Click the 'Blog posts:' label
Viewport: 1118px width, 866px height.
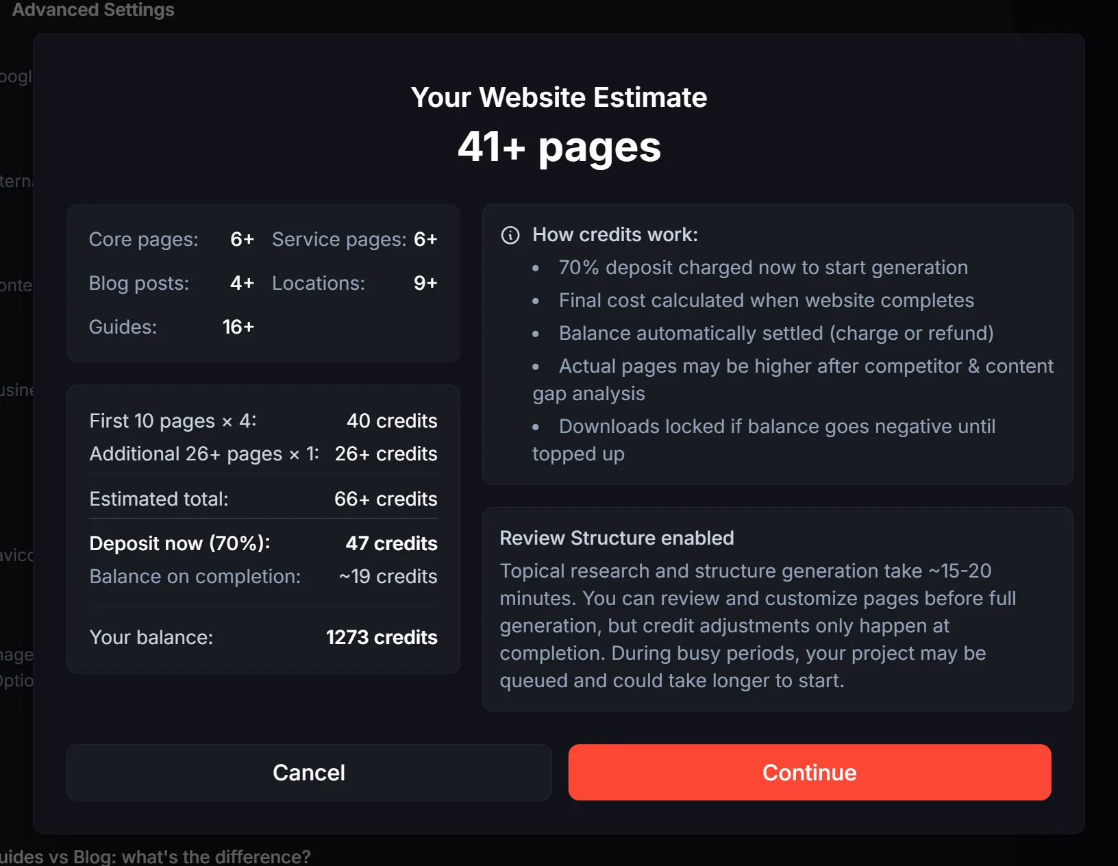point(139,283)
